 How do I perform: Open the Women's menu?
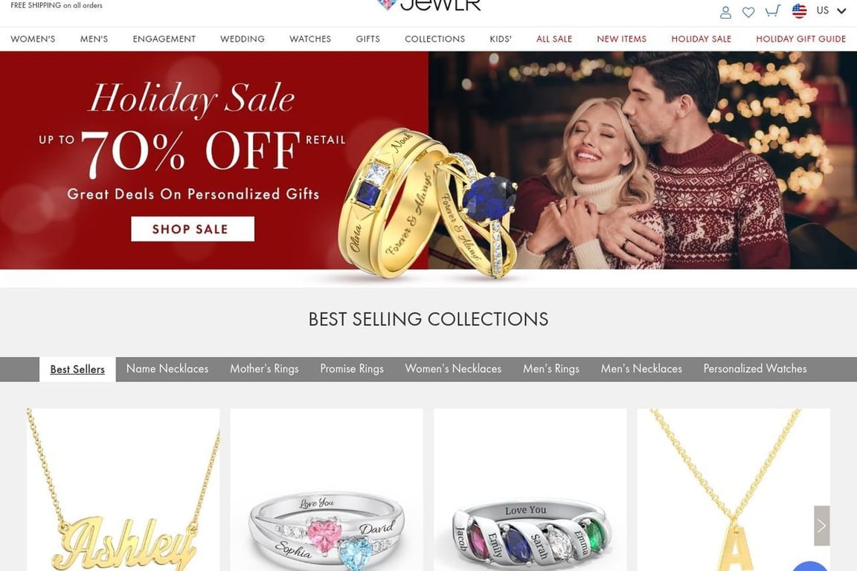click(x=33, y=39)
